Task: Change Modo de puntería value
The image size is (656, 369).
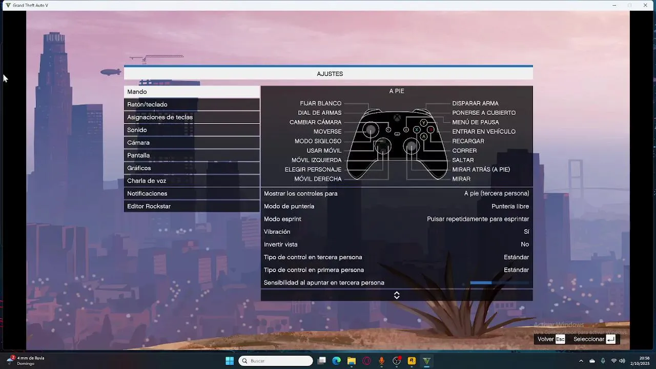Action: [397, 207]
